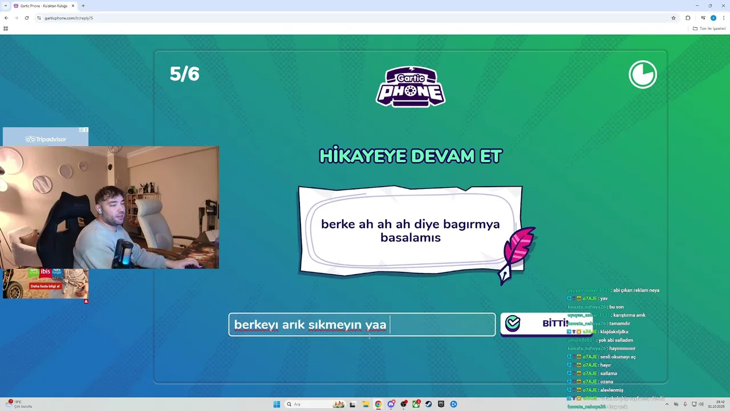Screen dimensions: 730x411
Task: Click the story prompt text 'berke ah ah ah'
Action: pyautogui.click(x=410, y=231)
